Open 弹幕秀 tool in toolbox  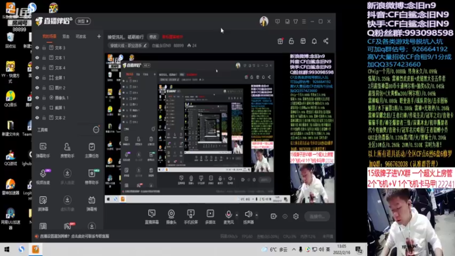pos(92,204)
